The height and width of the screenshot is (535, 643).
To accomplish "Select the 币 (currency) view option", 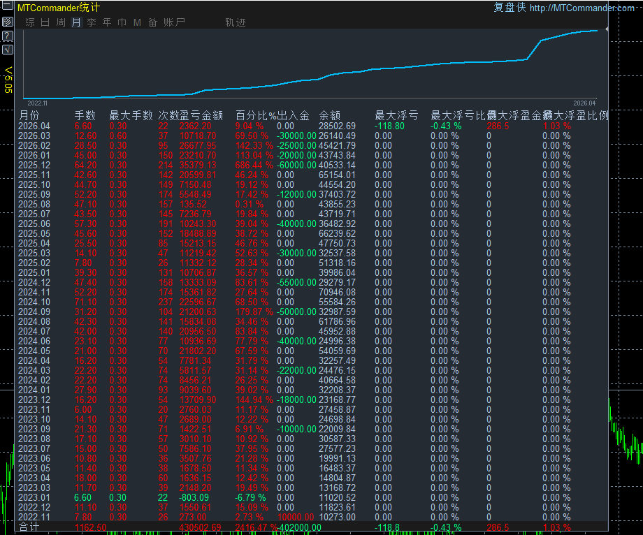I will coord(121,22).
